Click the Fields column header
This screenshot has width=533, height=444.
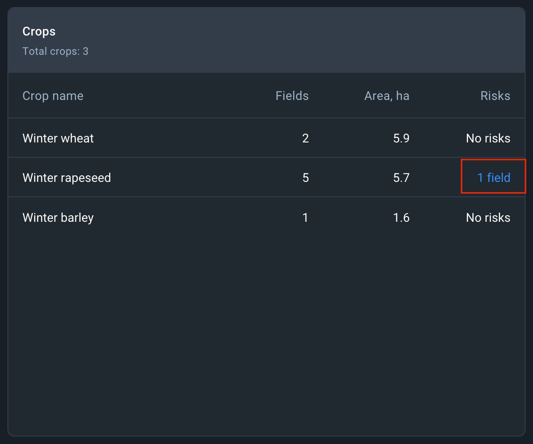click(x=292, y=96)
